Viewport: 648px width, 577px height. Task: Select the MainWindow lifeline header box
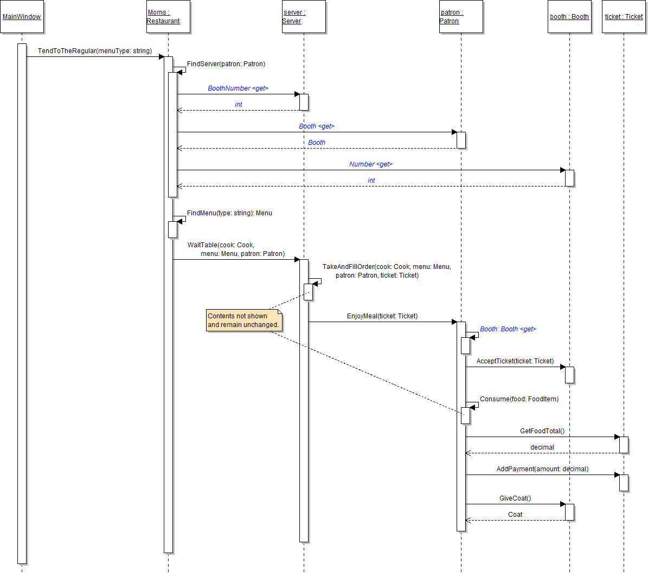(22, 17)
